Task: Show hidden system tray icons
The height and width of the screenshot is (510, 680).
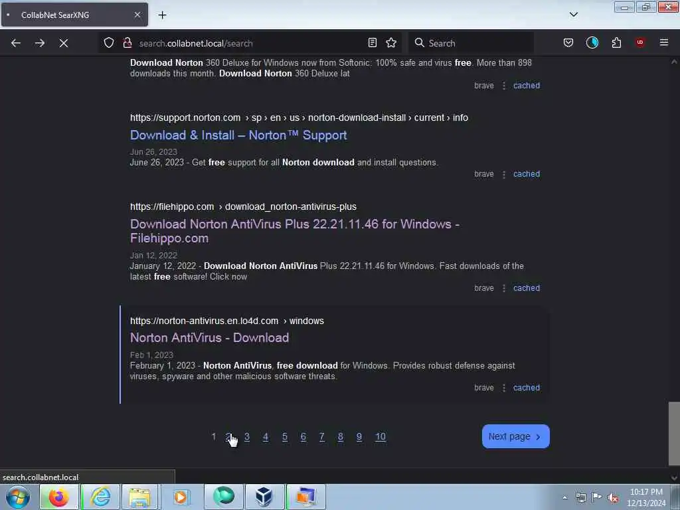Action: point(564,497)
